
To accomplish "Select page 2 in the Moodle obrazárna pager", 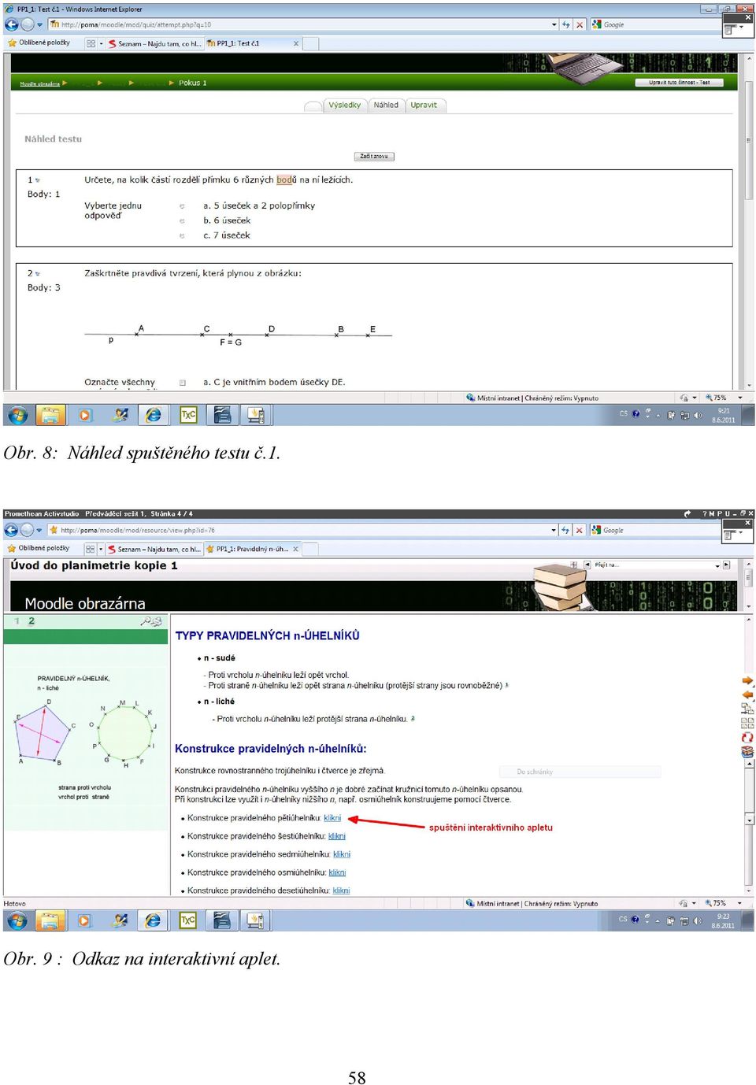I will point(31,621).
